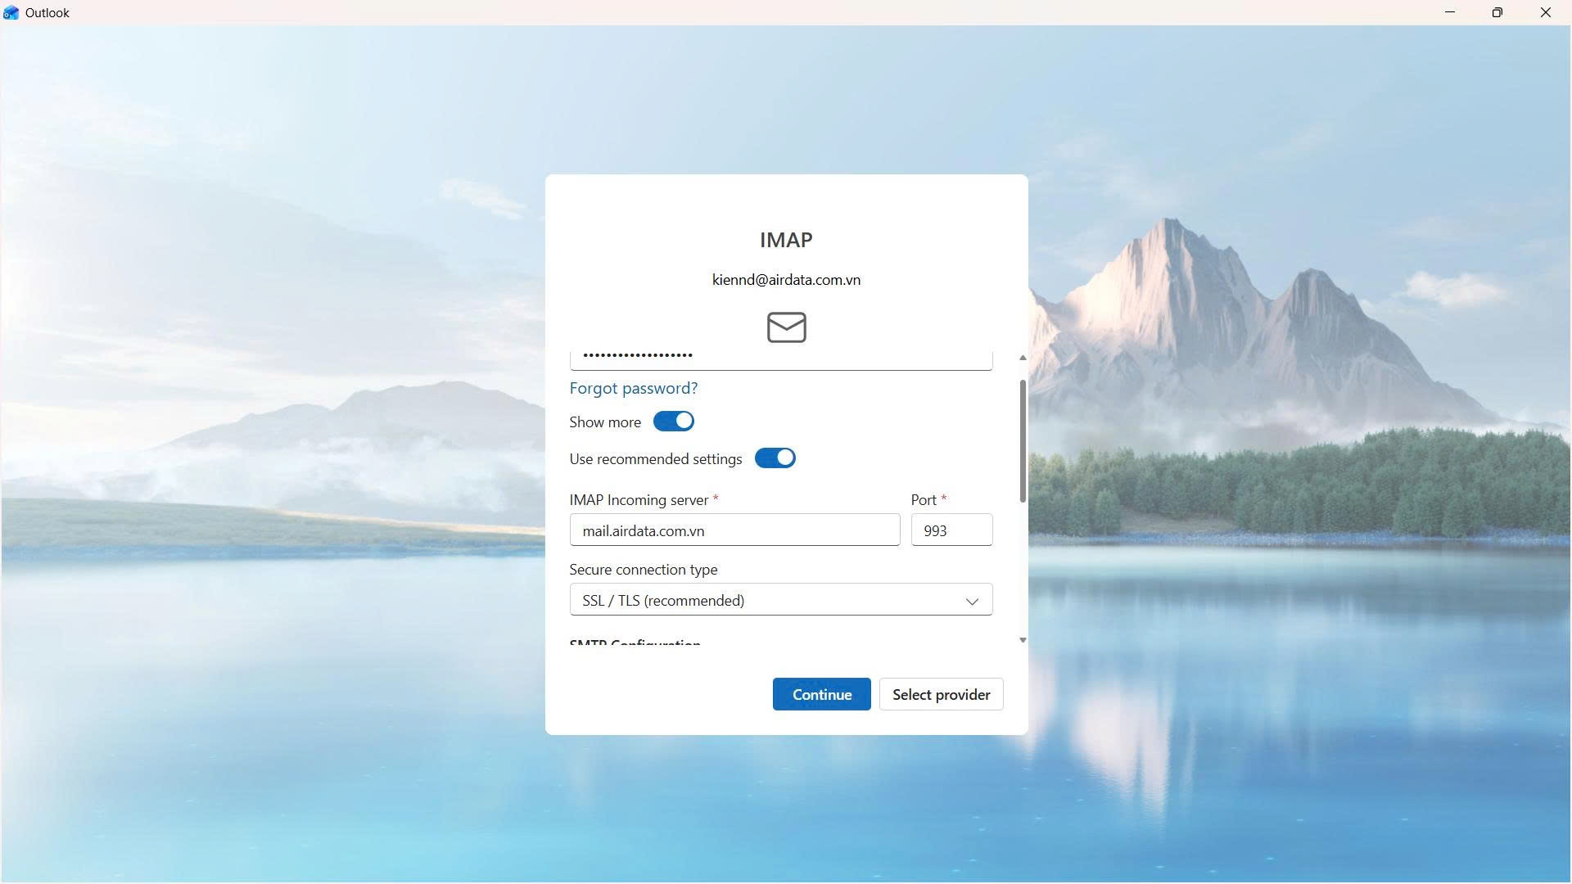Close the Outlook window
The image size is (1572, 884).
1545,12
